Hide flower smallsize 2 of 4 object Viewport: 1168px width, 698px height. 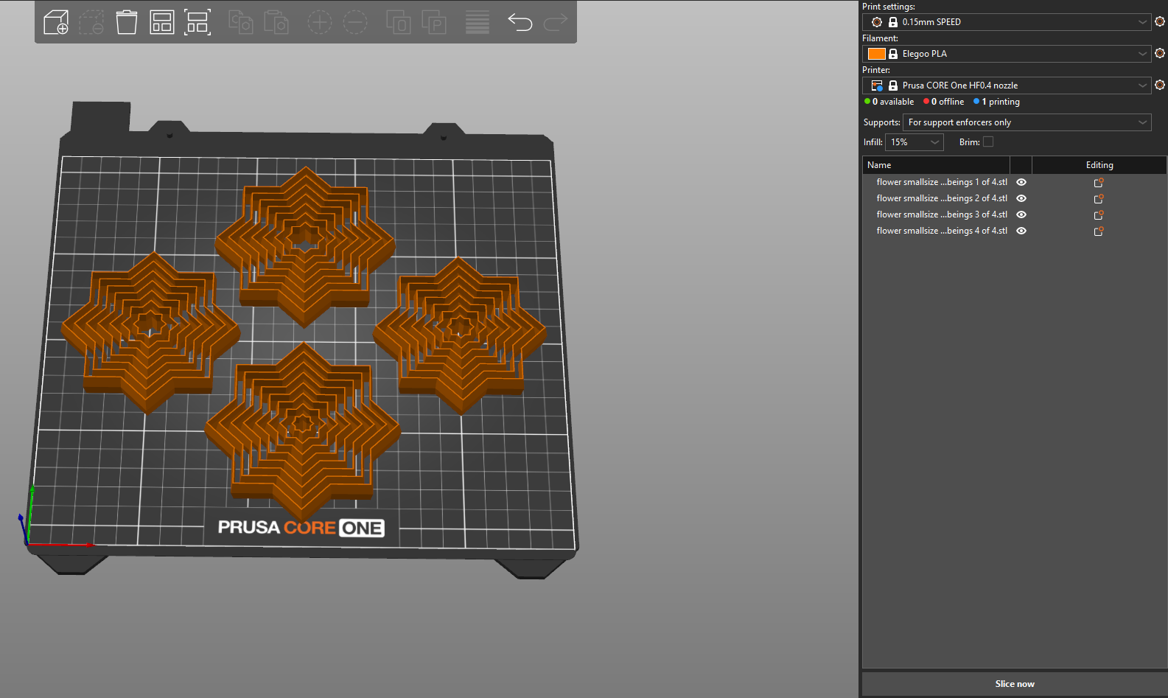1021,198
